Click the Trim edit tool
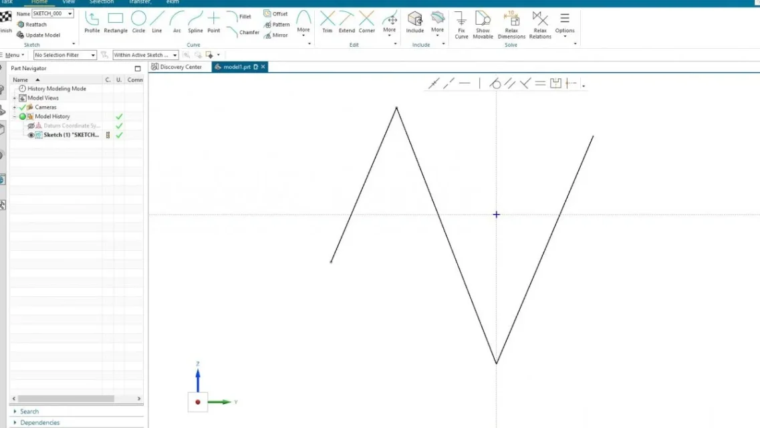Image resolution: width=760 pixels, height=428 pixels. pos(327,21)
